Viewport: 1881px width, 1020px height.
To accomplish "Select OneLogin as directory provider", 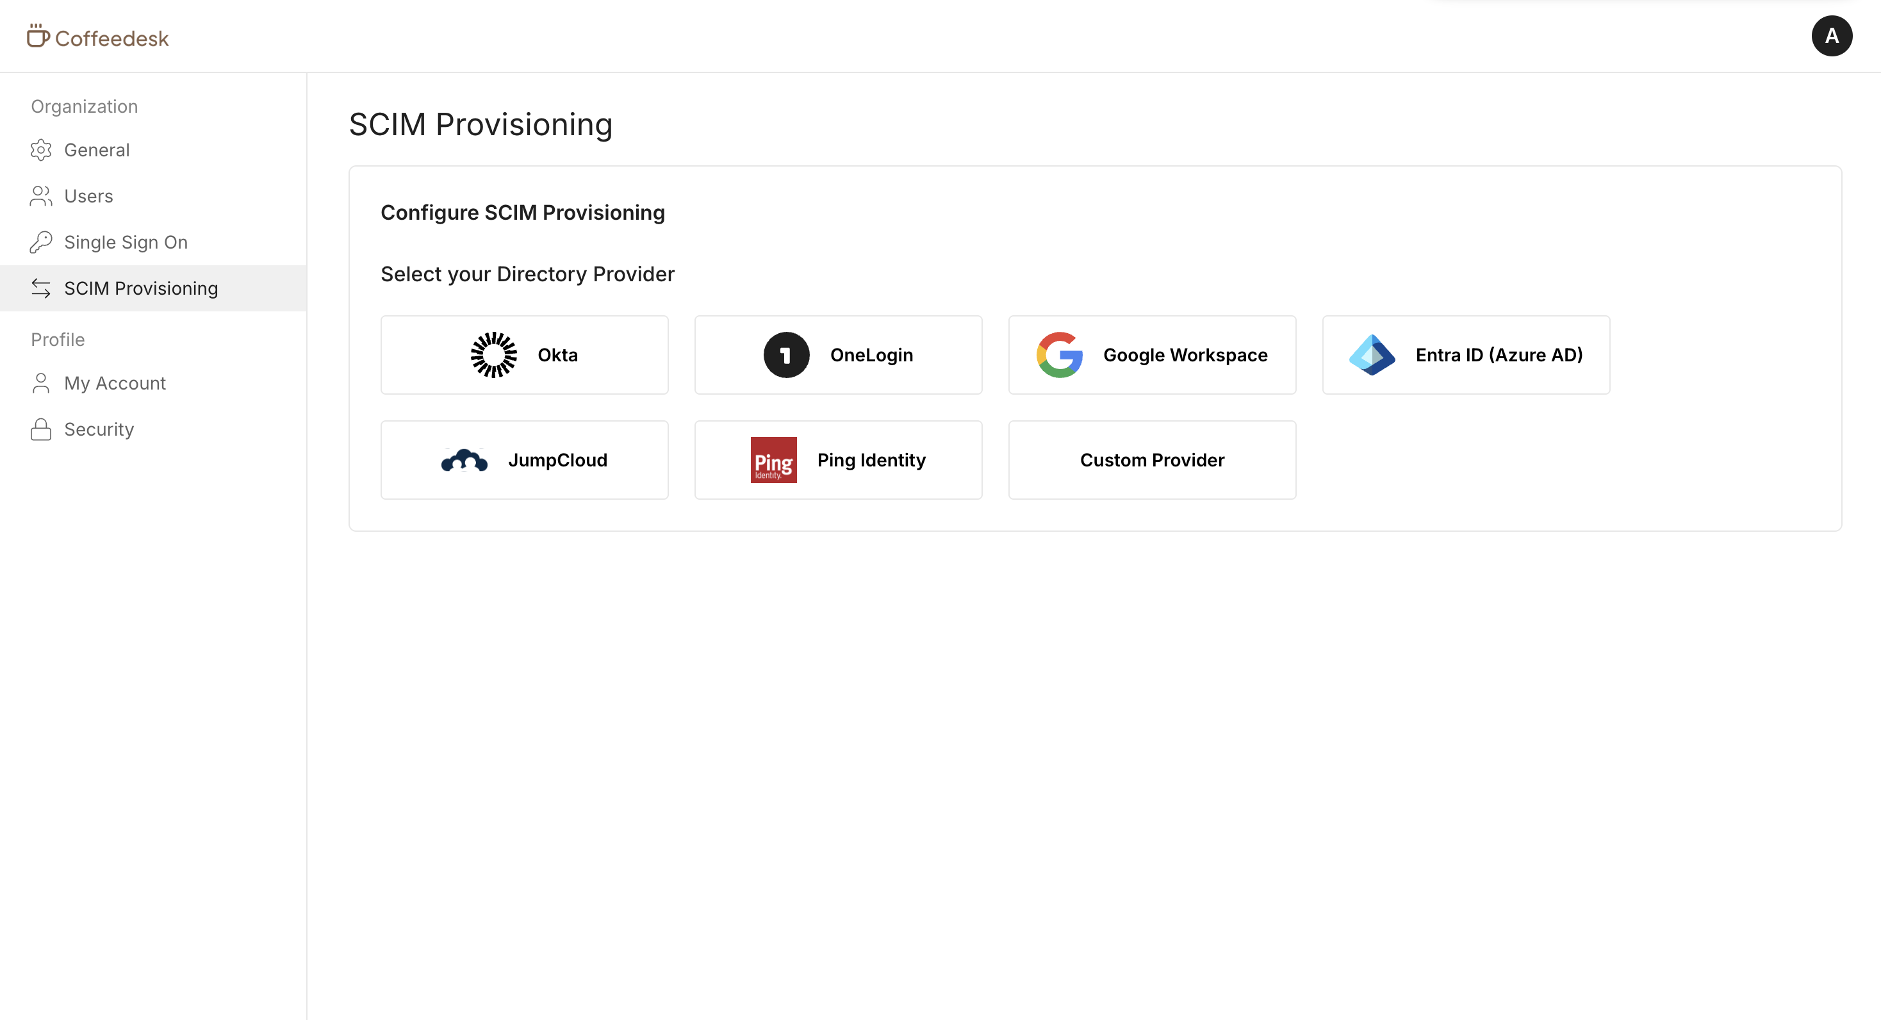I will pos(838,355).
